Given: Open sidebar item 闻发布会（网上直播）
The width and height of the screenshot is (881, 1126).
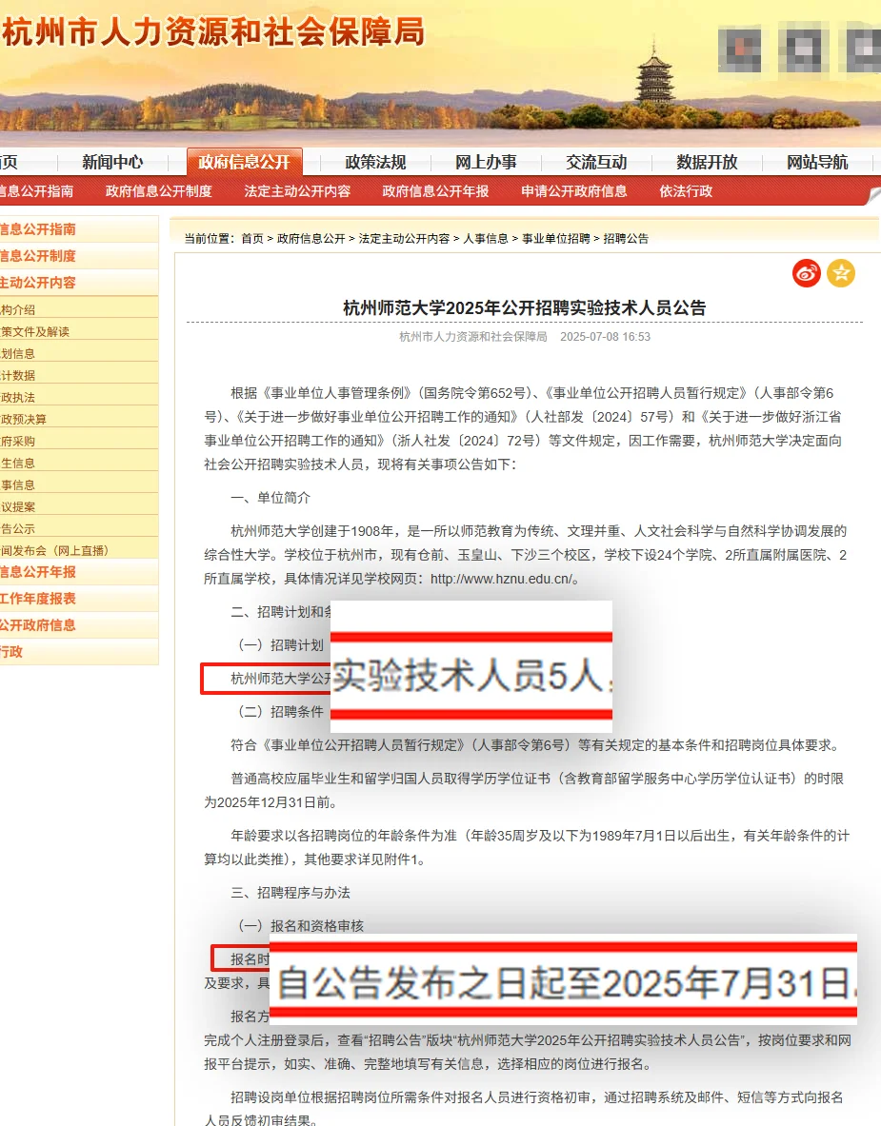Looking at the screenshot, I should click(54, 551).
